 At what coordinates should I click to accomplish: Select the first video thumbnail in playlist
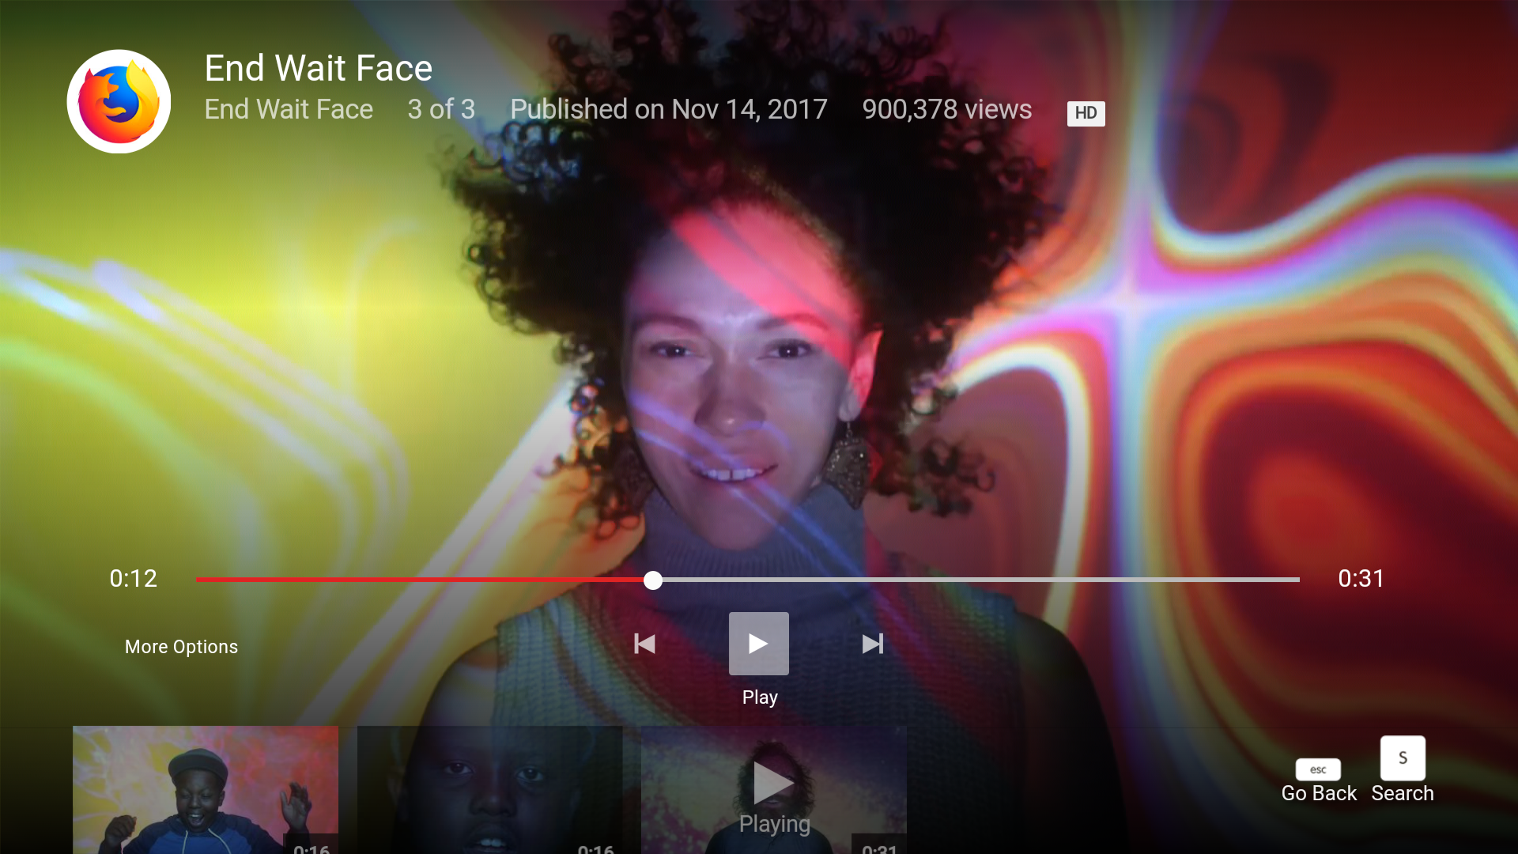[x=206, y=789]
